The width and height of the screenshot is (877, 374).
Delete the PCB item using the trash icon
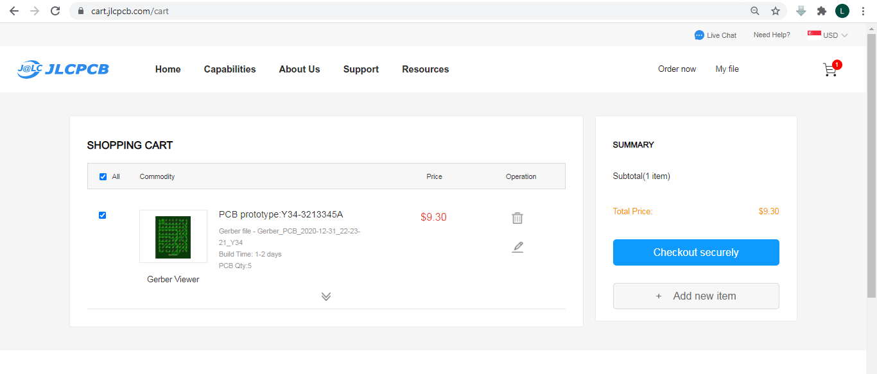coord(517,218)
